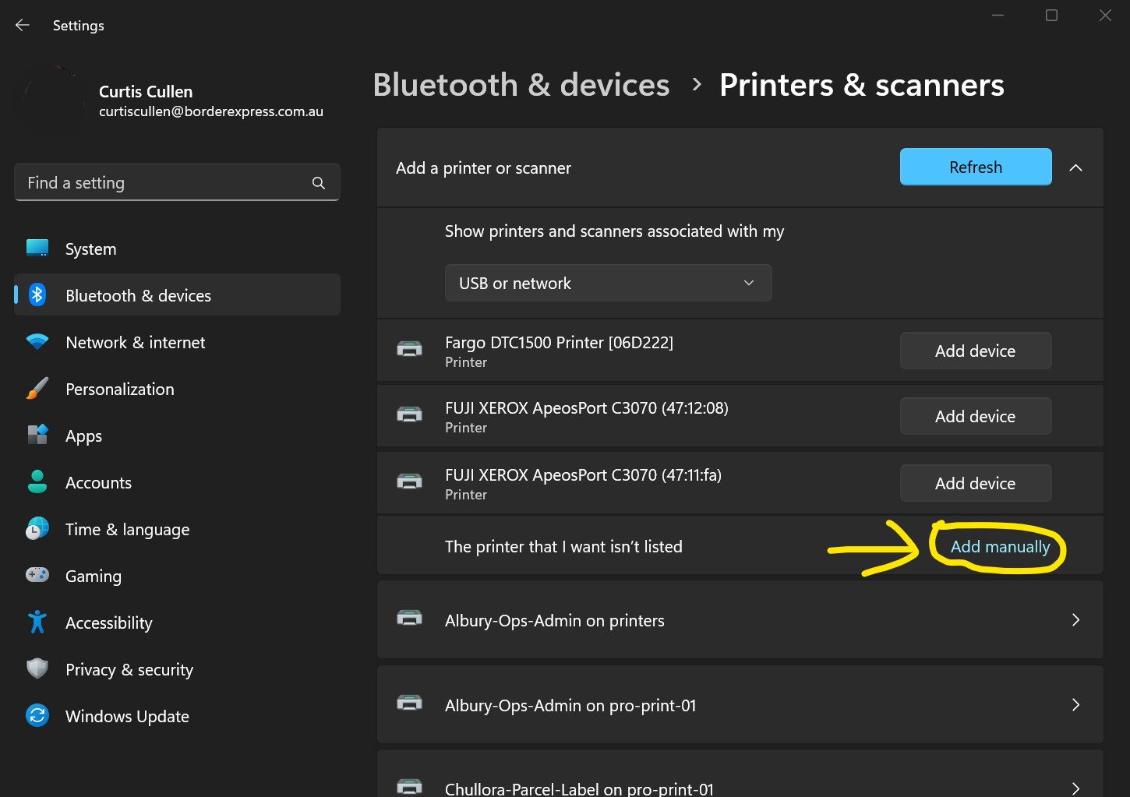Click printer icon for ApeosPort C3070 (47:11:fa)
This screenshot has height=797, width=1130.
tap(409, 481)
